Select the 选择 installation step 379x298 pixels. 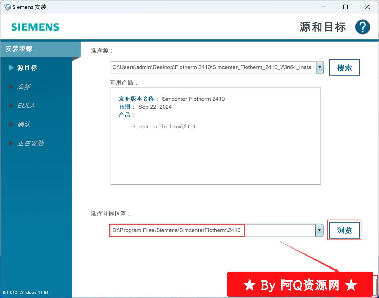[24, 87]
